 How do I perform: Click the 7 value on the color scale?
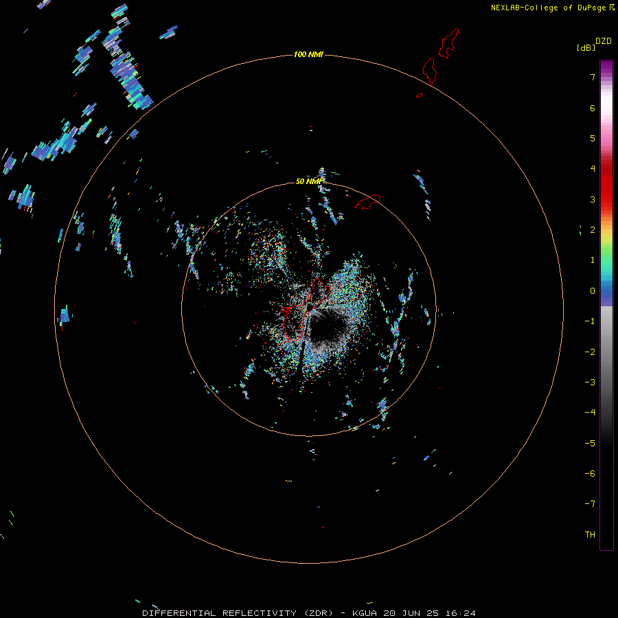coord(593,77)
